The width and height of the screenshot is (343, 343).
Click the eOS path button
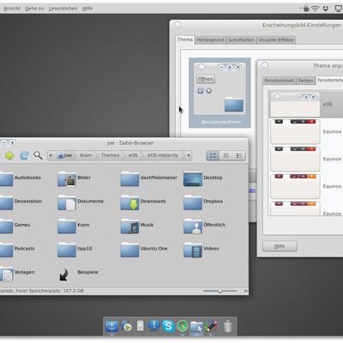(x=133, y=155)
